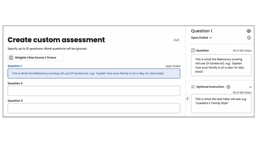Click the blue Question 1 label
Image resolution: width=258 pixels, height=145 pixels.
(x=15, y=66)
